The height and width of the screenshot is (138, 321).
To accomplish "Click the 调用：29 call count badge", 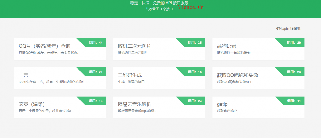I will click(294, 43).
